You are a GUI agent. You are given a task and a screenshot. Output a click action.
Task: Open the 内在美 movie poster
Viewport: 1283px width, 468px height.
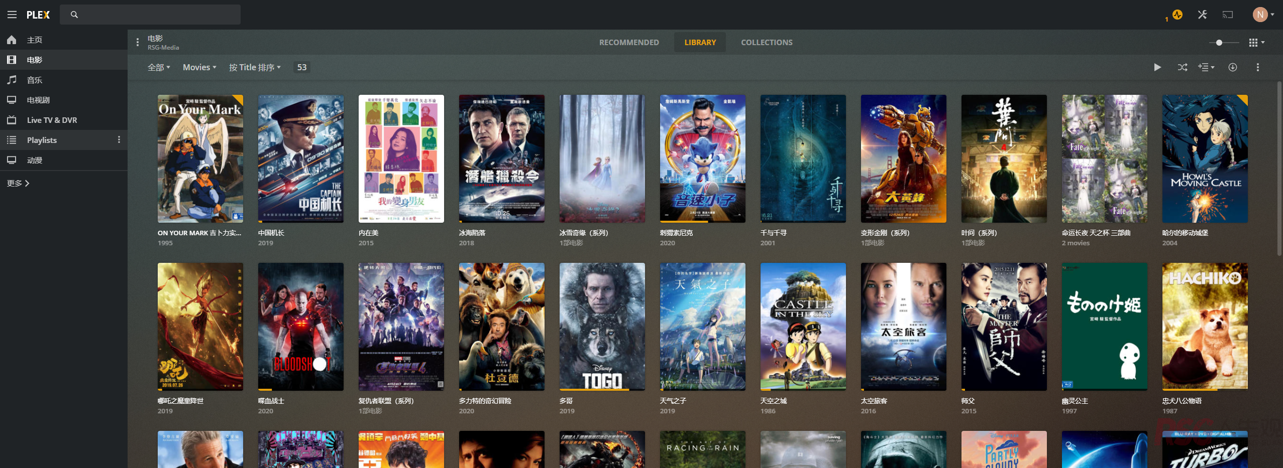click(401, 159)
